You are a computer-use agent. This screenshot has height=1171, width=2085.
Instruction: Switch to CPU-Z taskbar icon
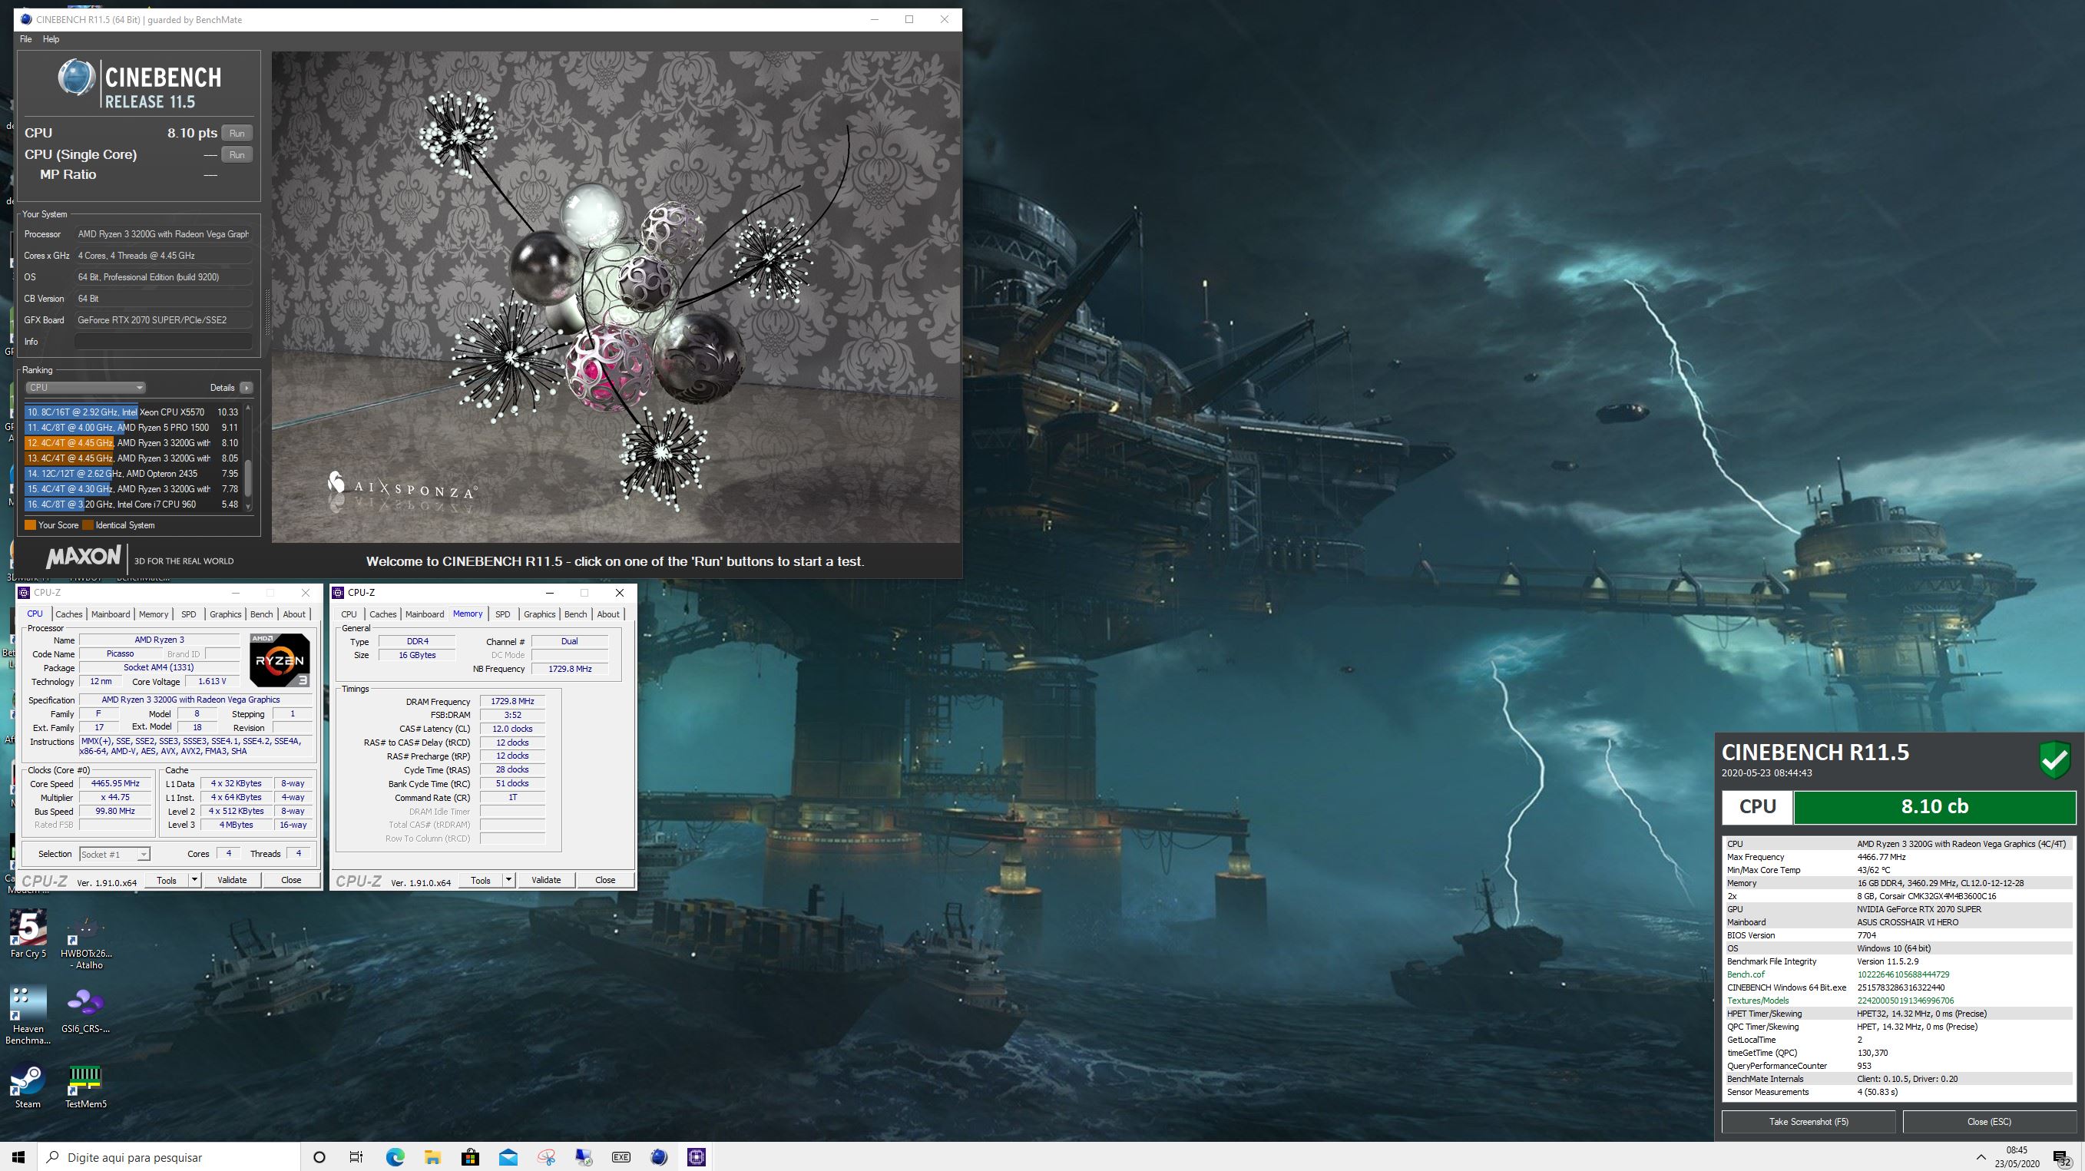(x=696, y=1156)
